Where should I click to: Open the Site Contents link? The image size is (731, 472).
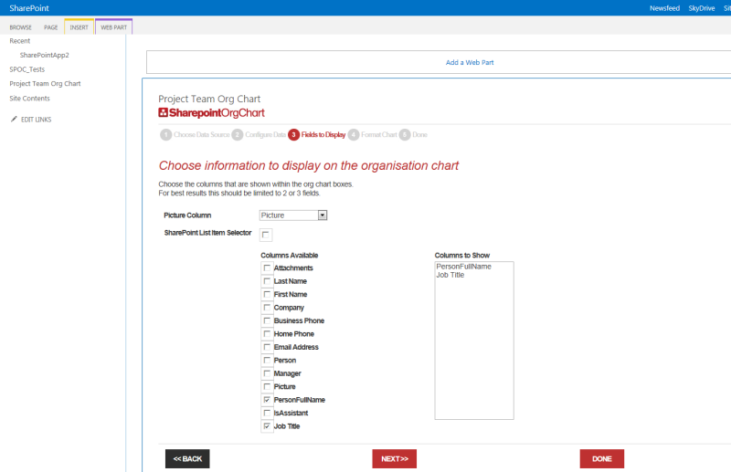(29, 99)
